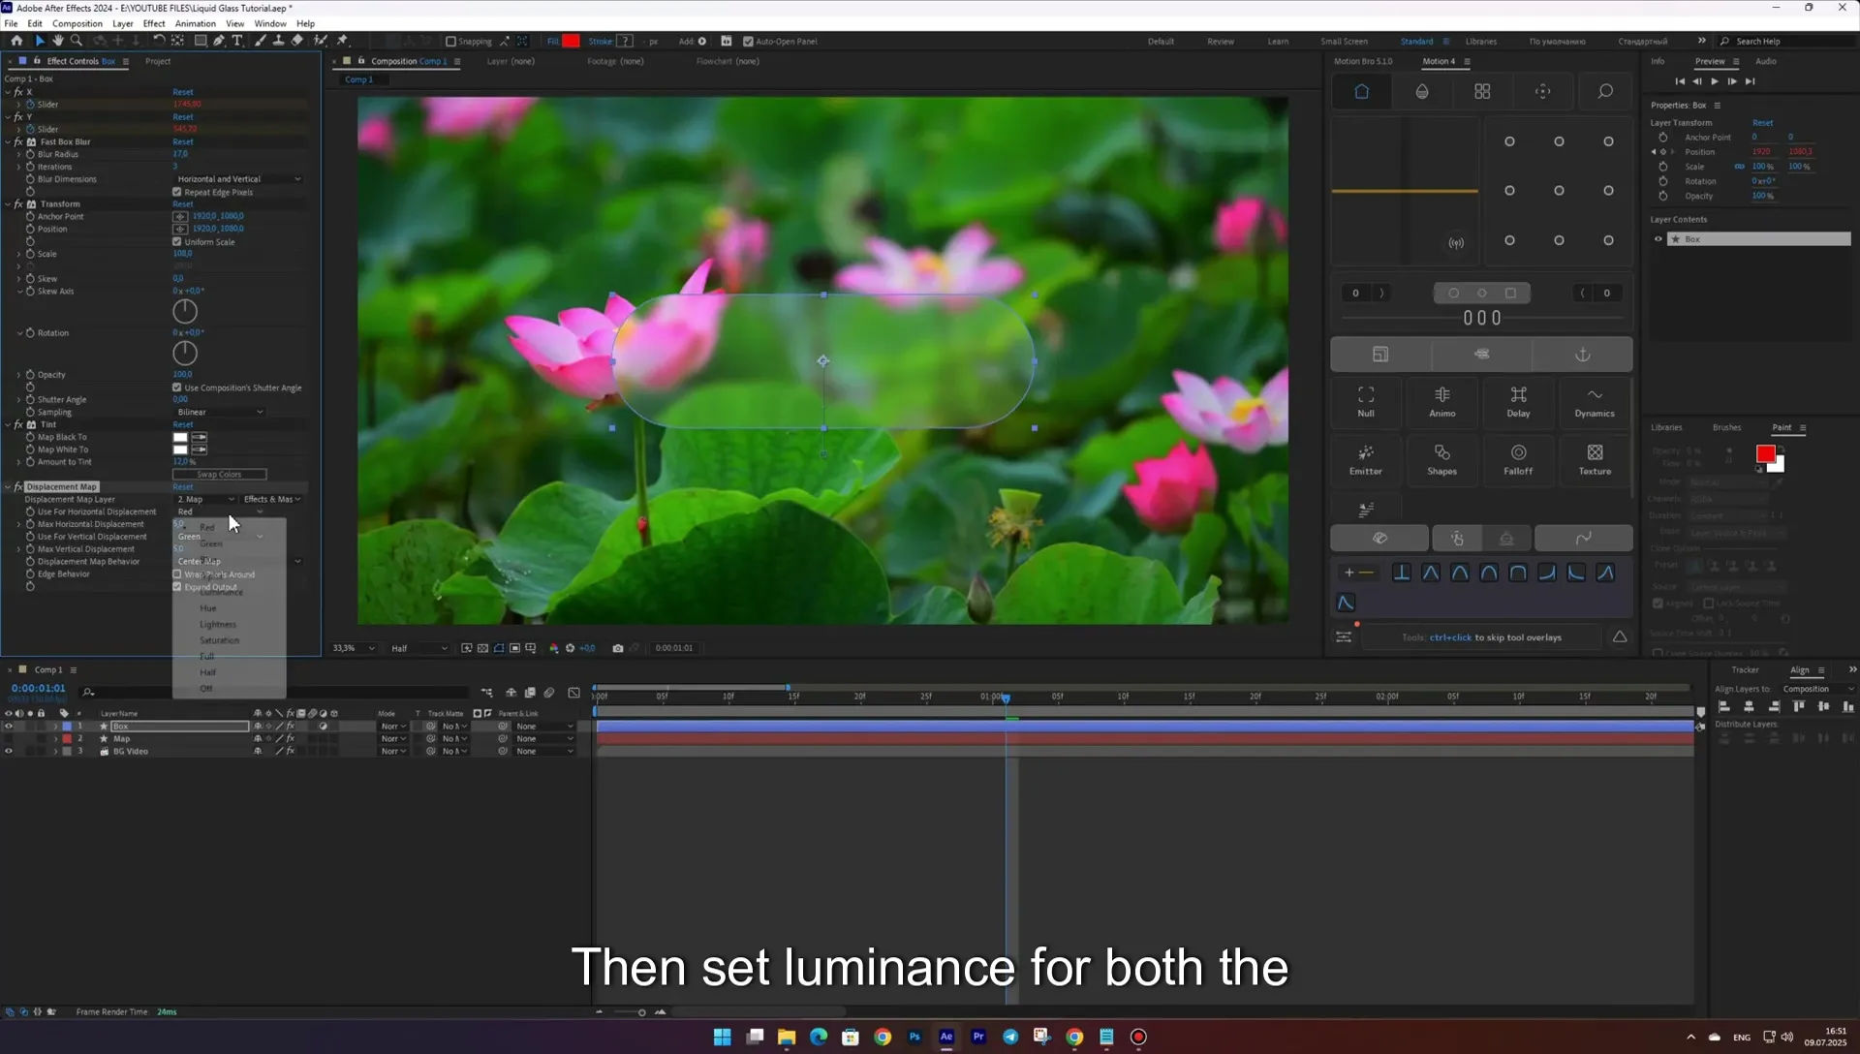Collapse the Displacement Map effect
The height and width of the screenshot is (1054, 1860).
8,487
